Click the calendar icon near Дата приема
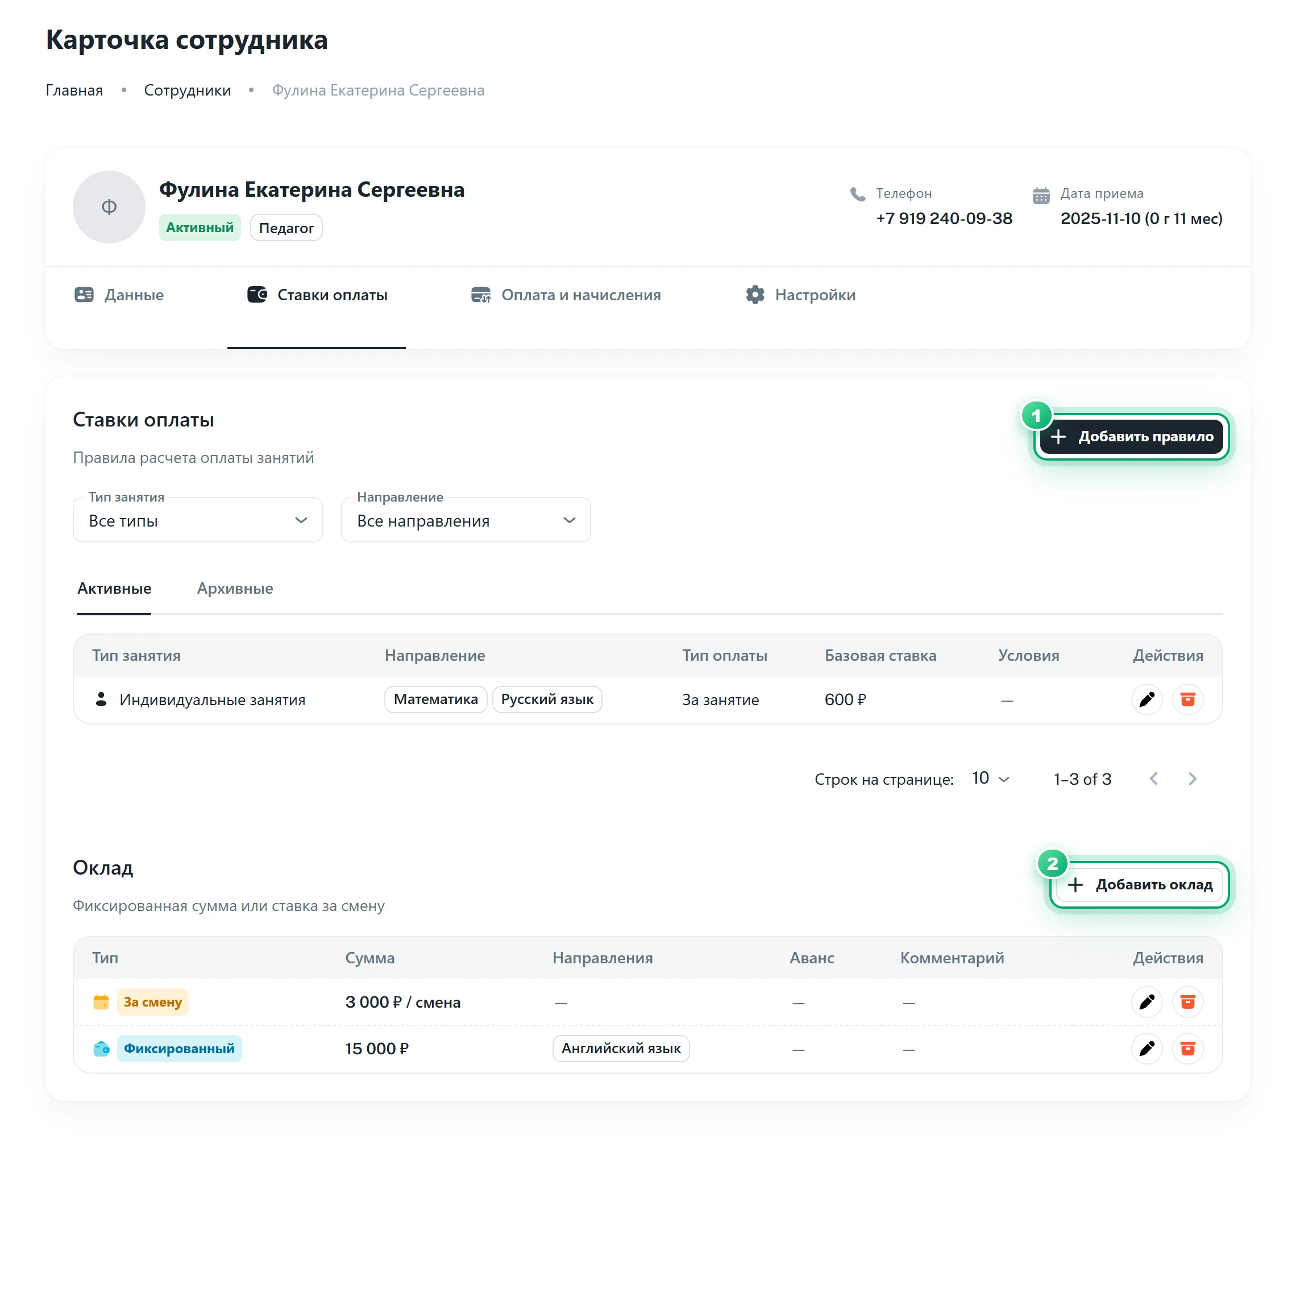This screenshot has width=1296, height=1292. point(1040,195)
